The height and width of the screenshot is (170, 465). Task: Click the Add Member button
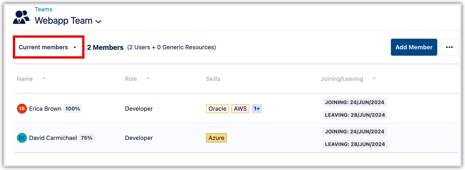point(414,47)
